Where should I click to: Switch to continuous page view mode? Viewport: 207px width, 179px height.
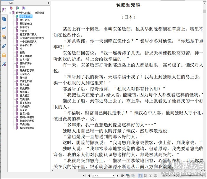[x=145, y=175]
